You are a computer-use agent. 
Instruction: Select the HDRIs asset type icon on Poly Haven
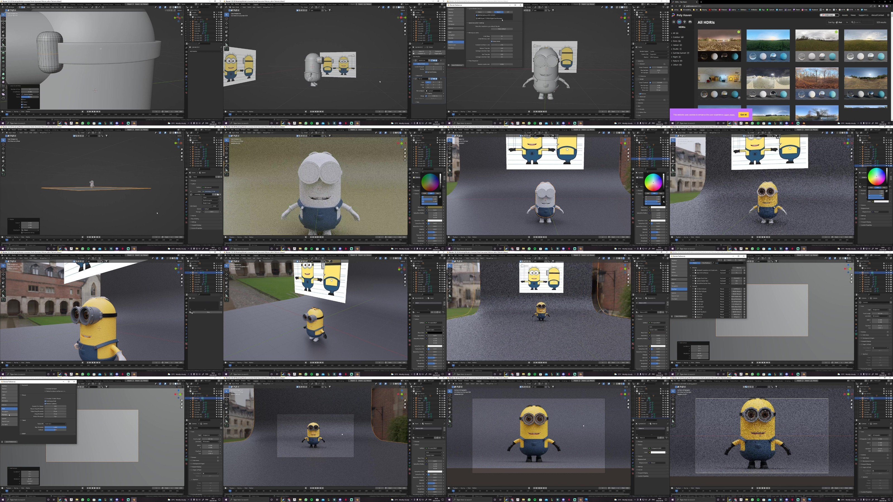tap(679, 22)
